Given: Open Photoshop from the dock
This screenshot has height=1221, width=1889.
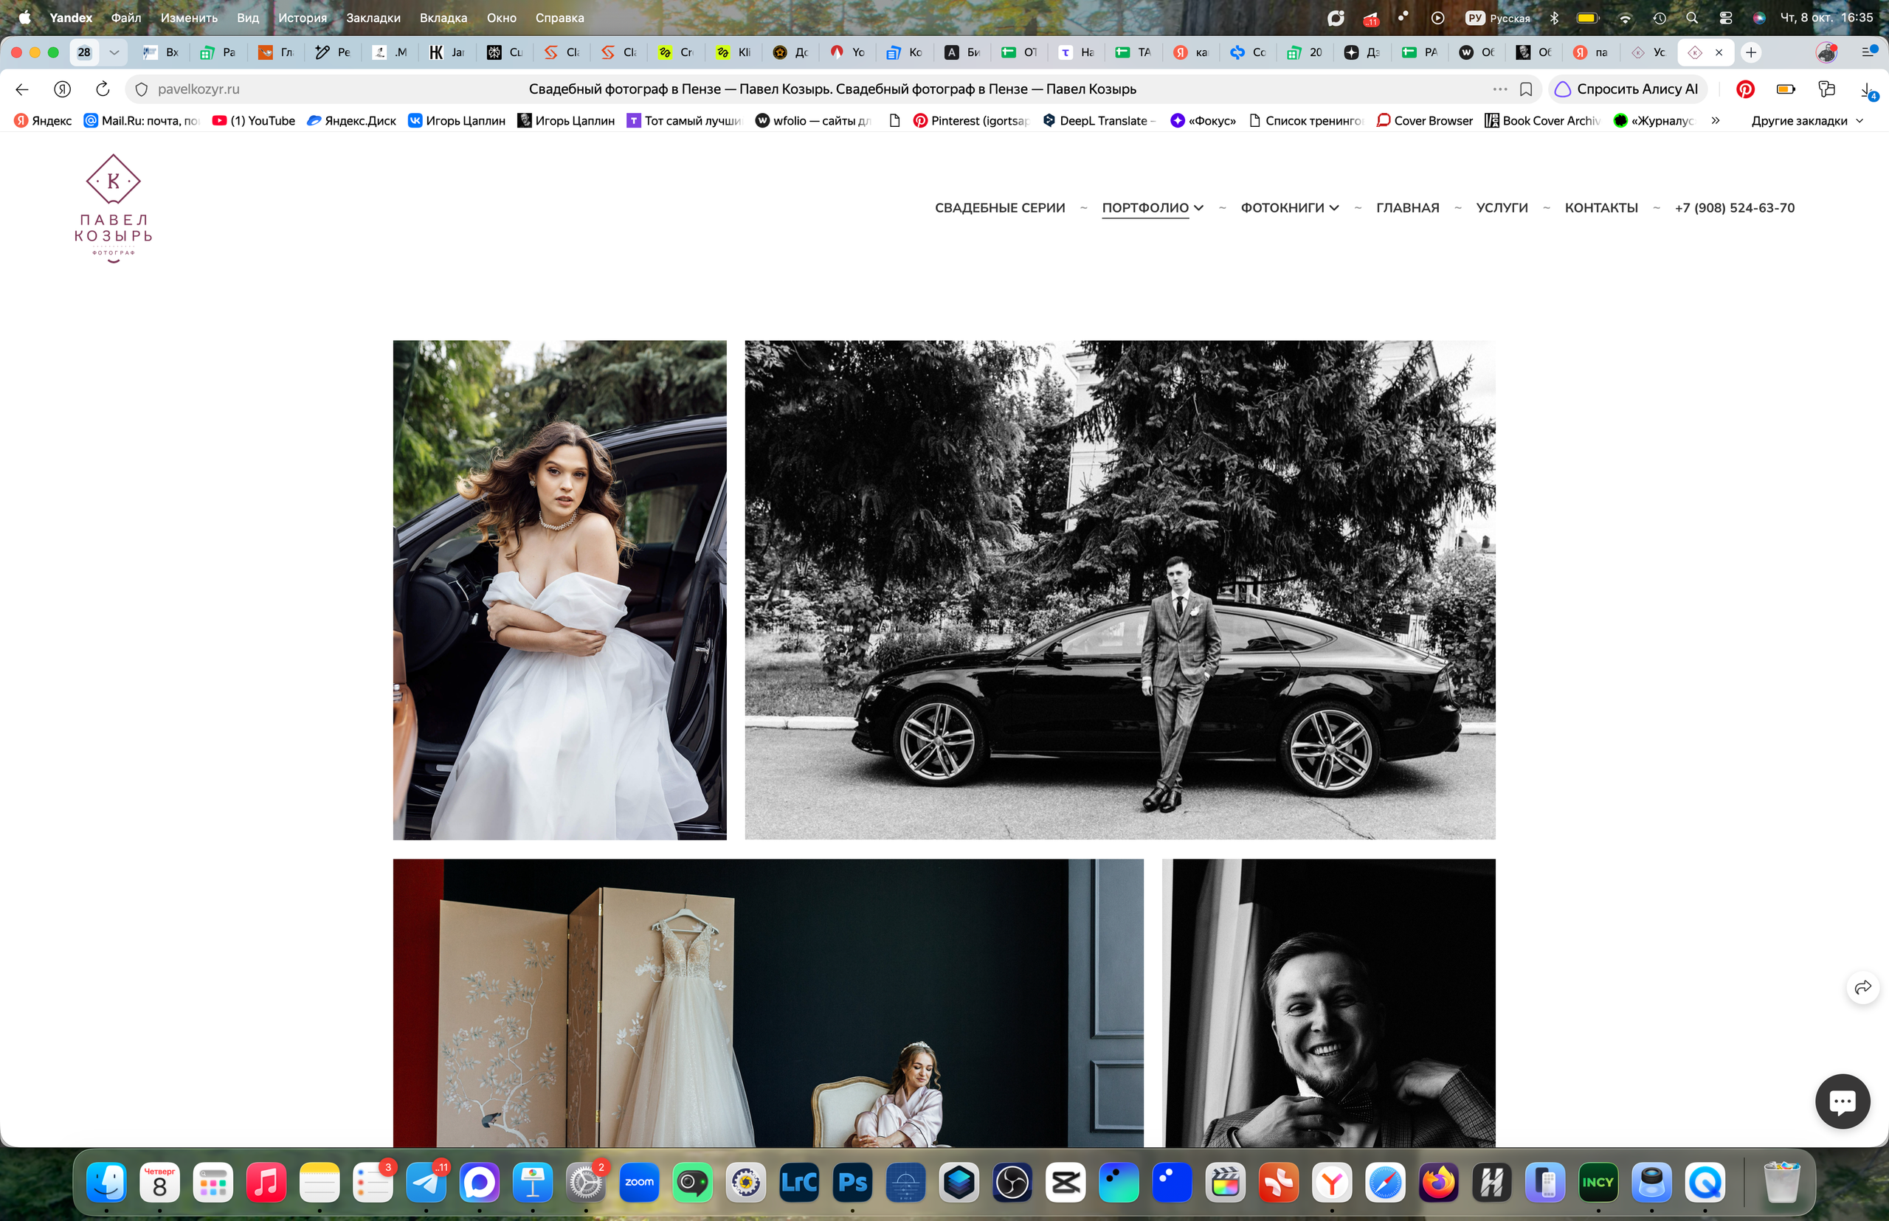Looking at the screenshot, I should (852, 1183).
